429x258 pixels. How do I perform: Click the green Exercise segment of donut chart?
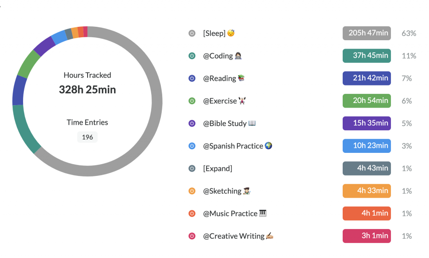tap(28, 64)
